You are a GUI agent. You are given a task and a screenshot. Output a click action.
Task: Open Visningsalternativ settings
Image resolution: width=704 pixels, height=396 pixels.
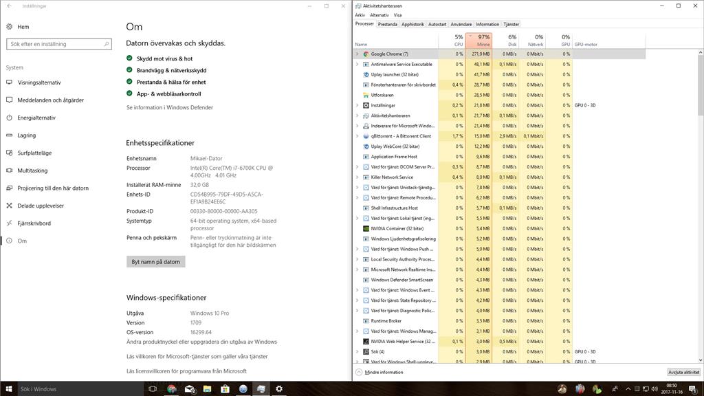click(x=39, y=82)
